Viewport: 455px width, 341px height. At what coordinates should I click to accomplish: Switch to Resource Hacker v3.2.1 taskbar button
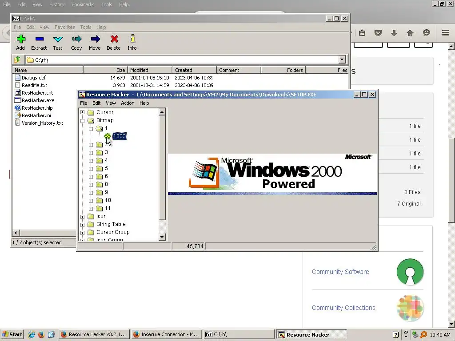coord(94,335)
